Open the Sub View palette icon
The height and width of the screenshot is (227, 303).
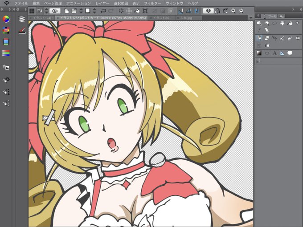coord(6,67)
